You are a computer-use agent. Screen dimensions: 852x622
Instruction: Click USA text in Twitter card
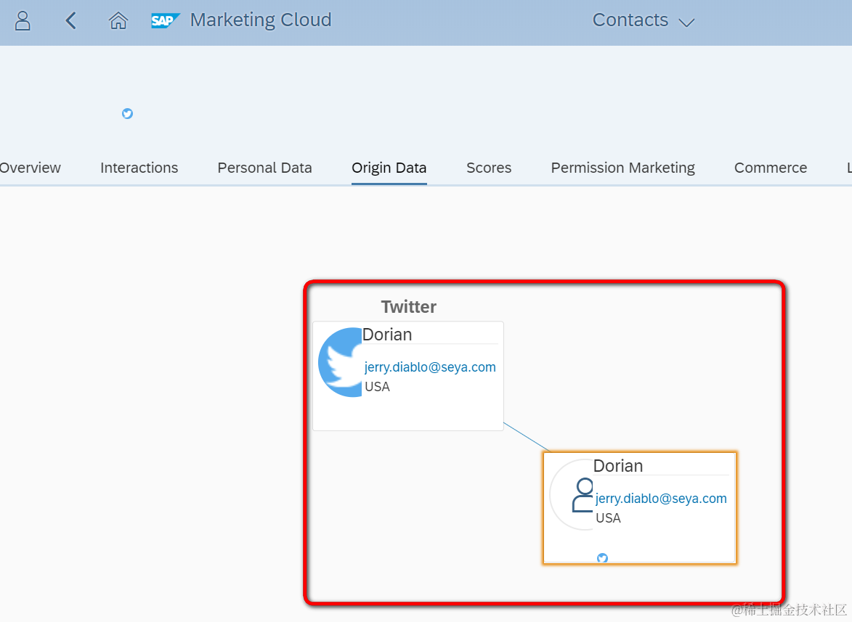[377, 386]
